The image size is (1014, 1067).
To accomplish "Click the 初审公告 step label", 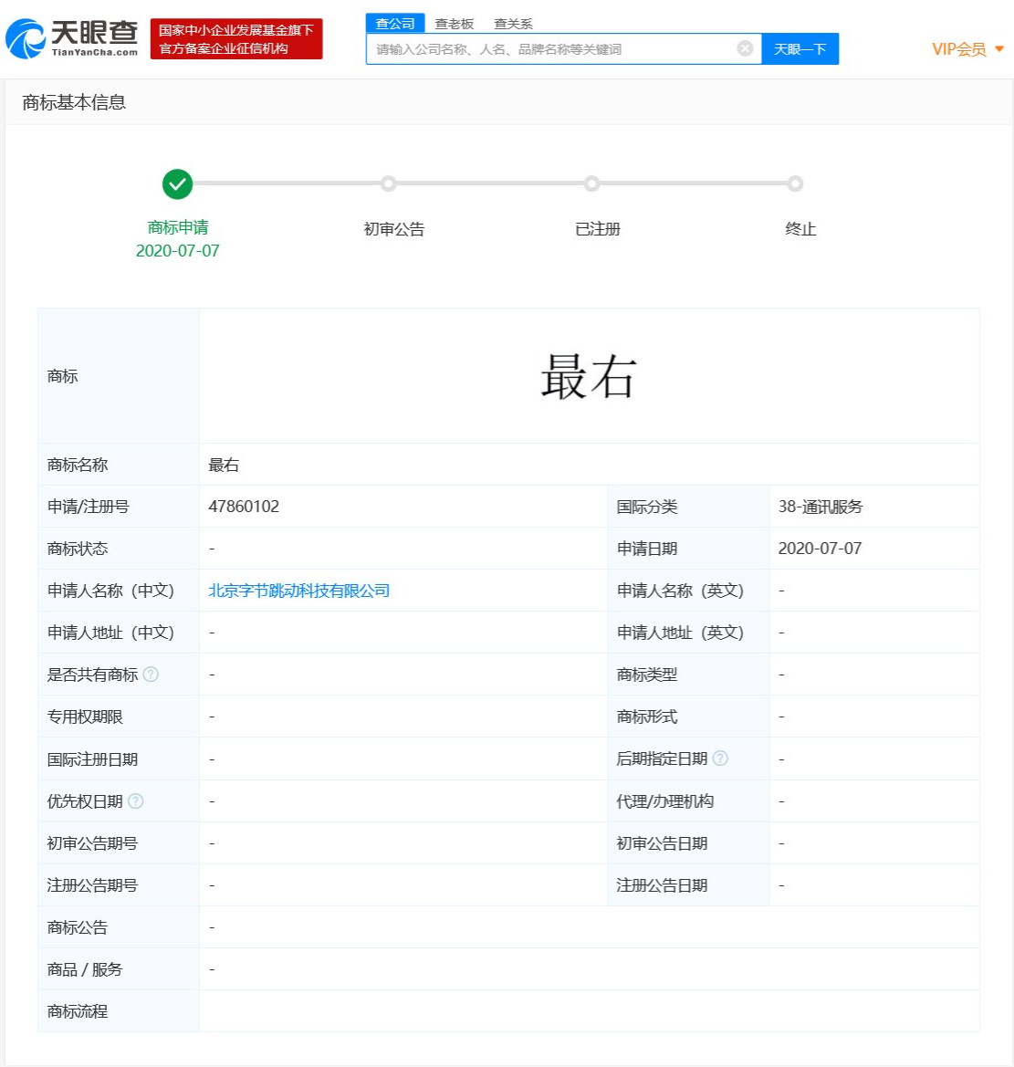I will pyautogui.click(x=394, y=229).
